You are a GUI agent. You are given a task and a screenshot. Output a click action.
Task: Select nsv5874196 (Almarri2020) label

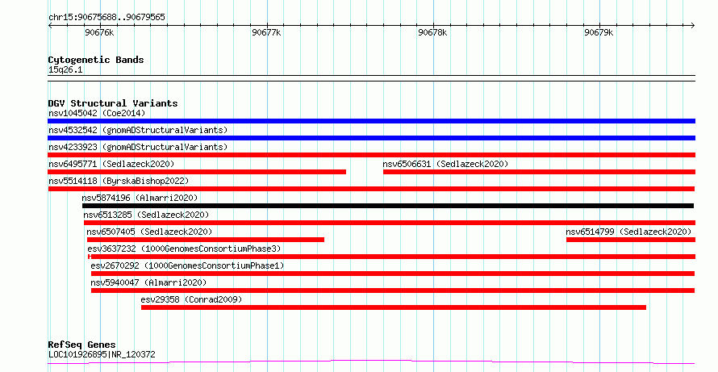[140, 198]
